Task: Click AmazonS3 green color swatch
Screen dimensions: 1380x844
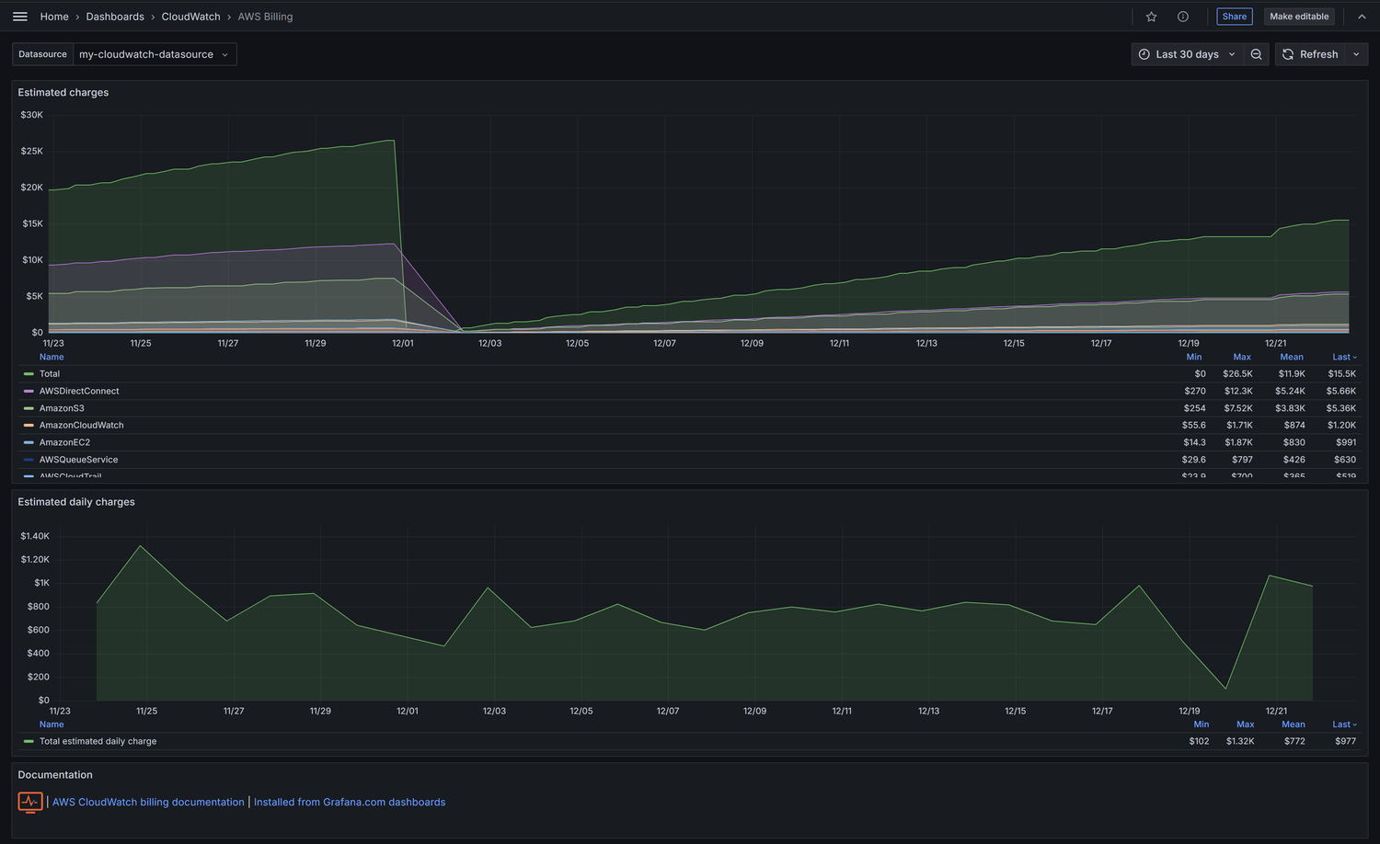Action: 29,408
